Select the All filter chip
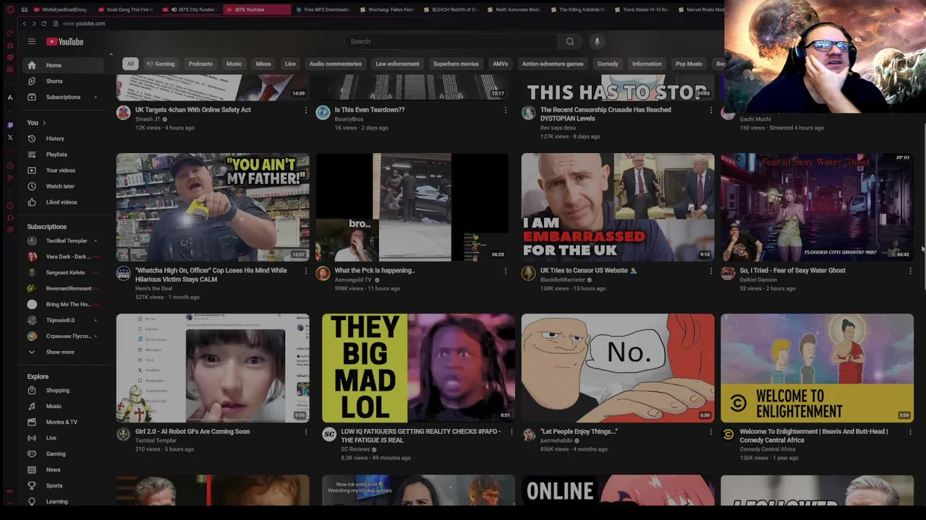The width and height of the screenshot is (926, 520). [x=130, y=64]
